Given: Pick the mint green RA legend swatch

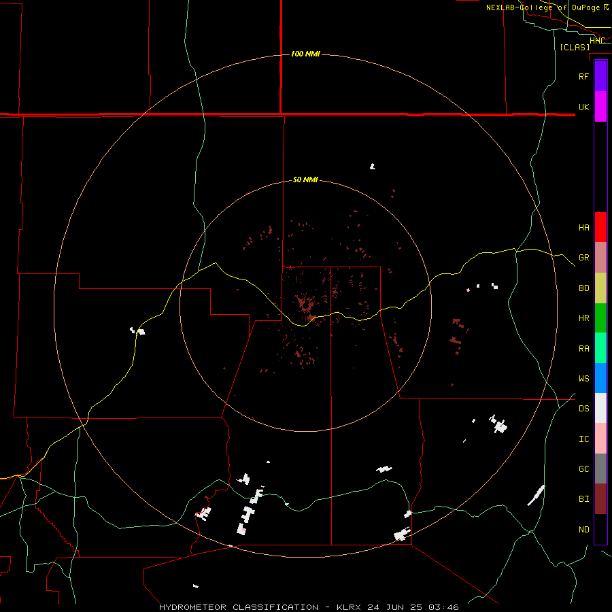Looking at the screenshot, I should (x=600, y=348).
